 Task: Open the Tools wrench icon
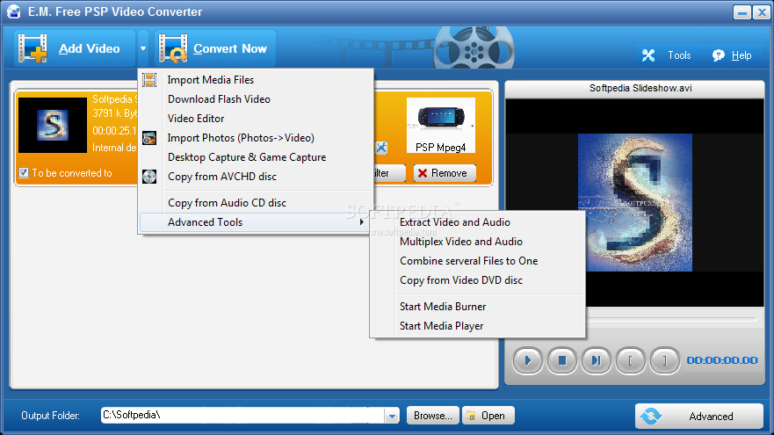pos(648,55)
